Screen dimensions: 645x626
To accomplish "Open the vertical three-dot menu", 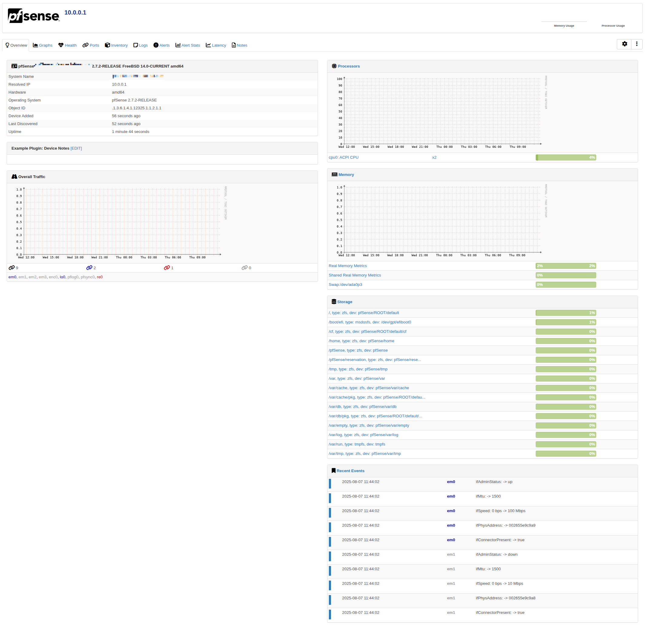I will 637,44.
